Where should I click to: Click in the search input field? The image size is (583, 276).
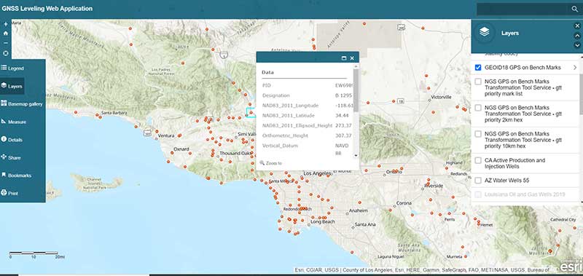[523, 9]
